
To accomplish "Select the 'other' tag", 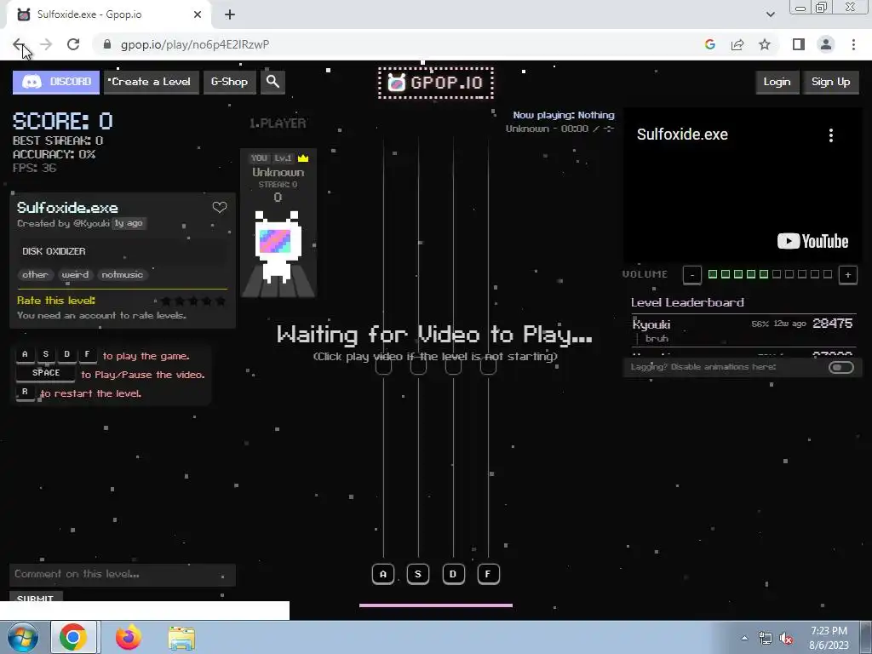I will (35, 275).
